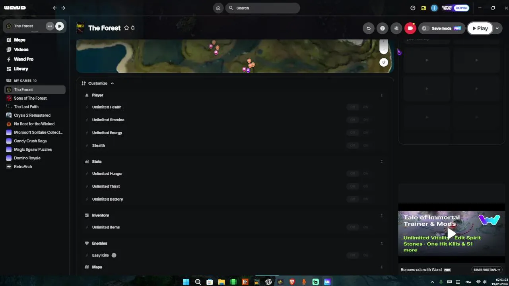Viewport: 509px width, 286px height.
Task: Collapse the Enemies category
Action: 381,243
